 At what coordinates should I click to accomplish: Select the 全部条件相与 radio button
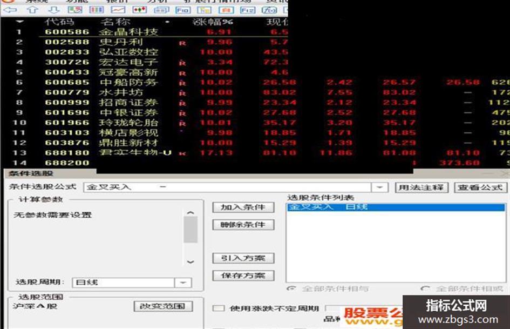pos(291,288)
